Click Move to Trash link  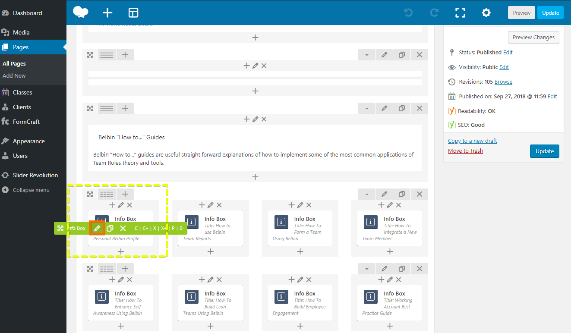tap(465, 151)
